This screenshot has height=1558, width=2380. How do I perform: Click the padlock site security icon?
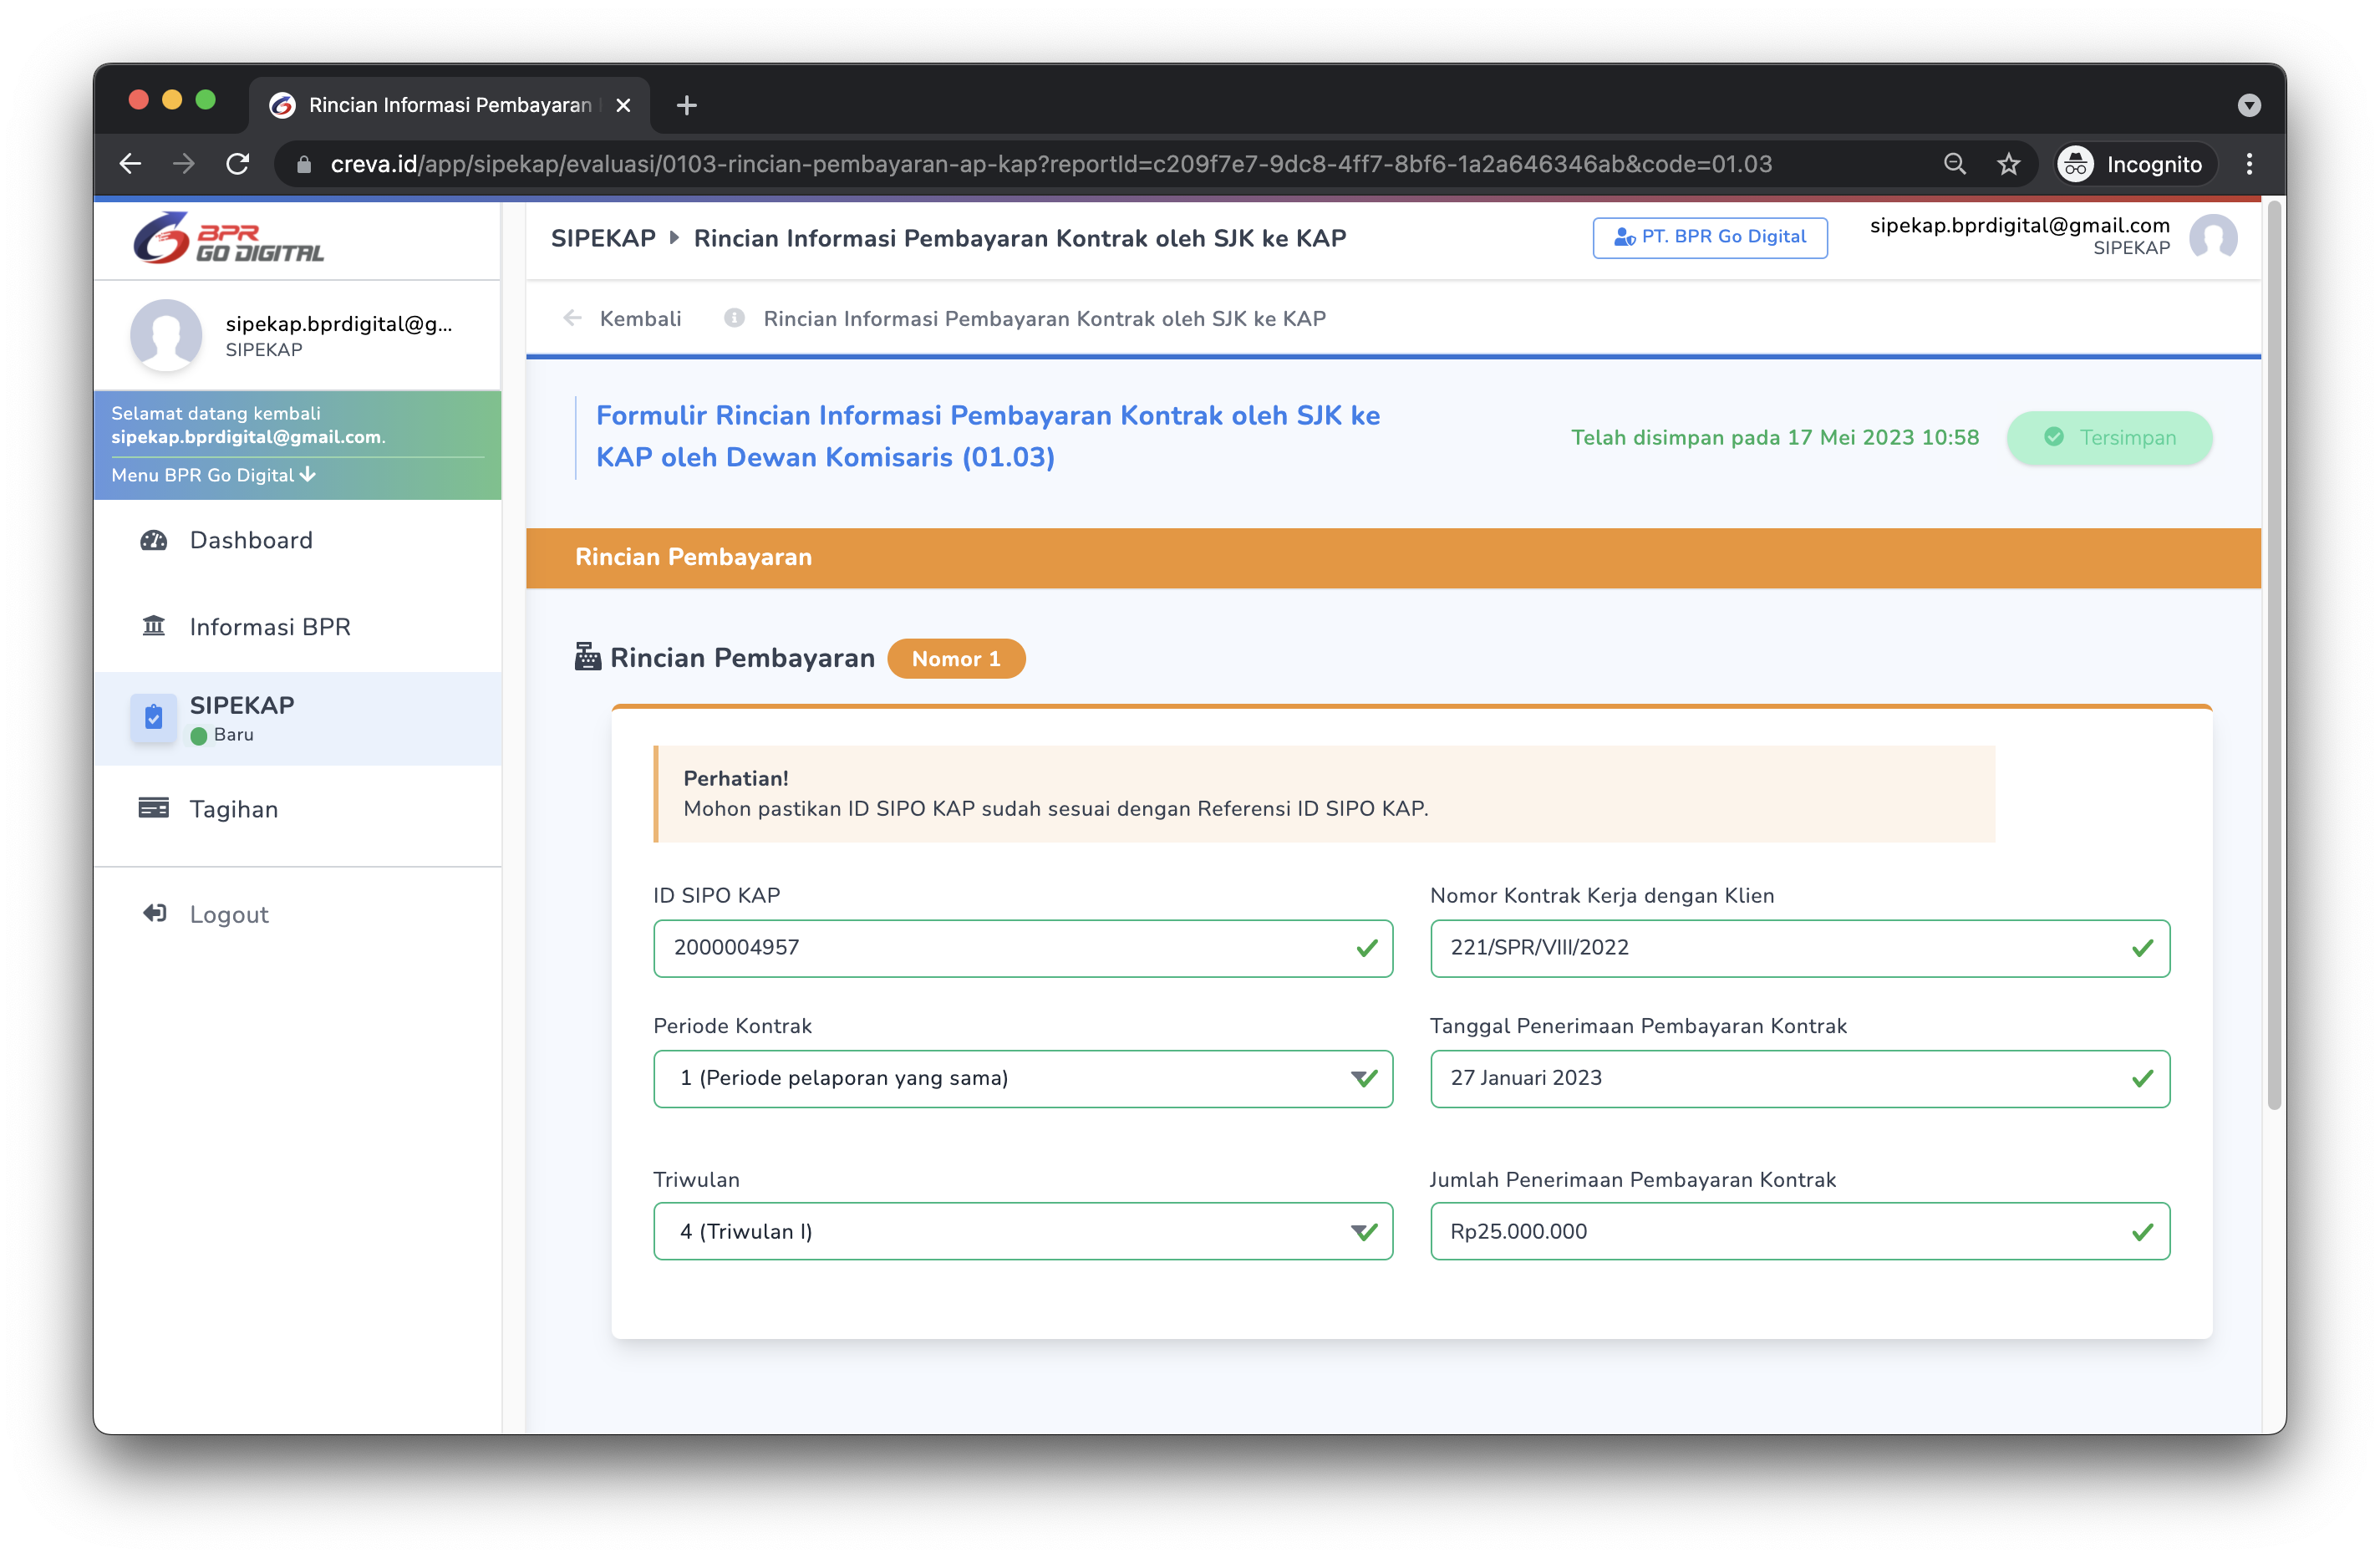click(304, 165)
